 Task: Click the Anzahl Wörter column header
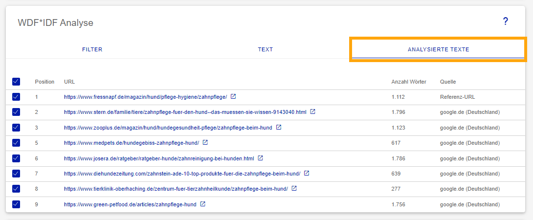409,82
